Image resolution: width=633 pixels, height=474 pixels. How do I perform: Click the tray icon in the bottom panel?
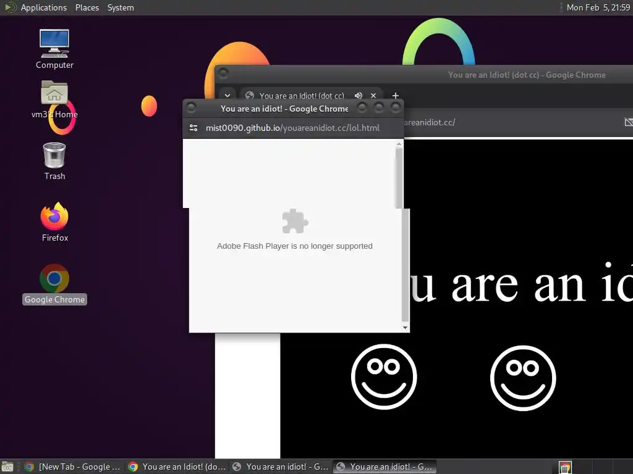(565, 467)
